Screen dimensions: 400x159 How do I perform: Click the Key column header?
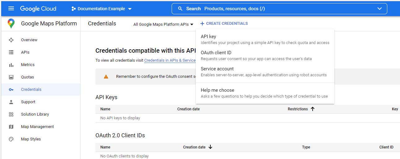[x=395, y=109]
